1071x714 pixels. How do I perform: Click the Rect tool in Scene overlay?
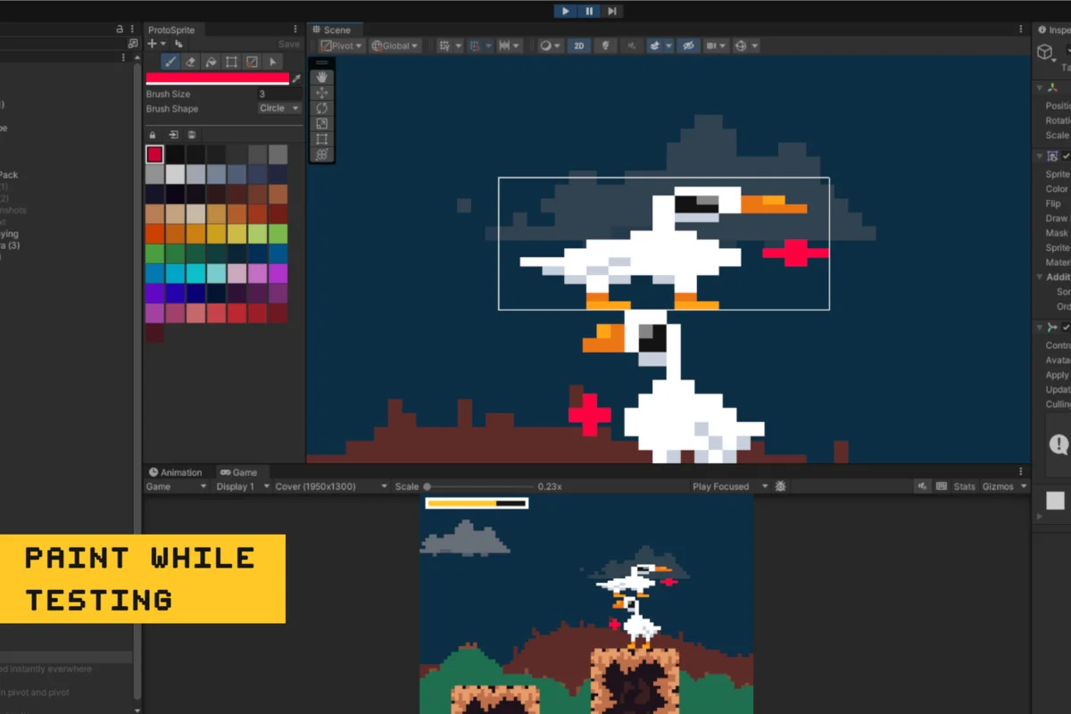pos(322,138)
